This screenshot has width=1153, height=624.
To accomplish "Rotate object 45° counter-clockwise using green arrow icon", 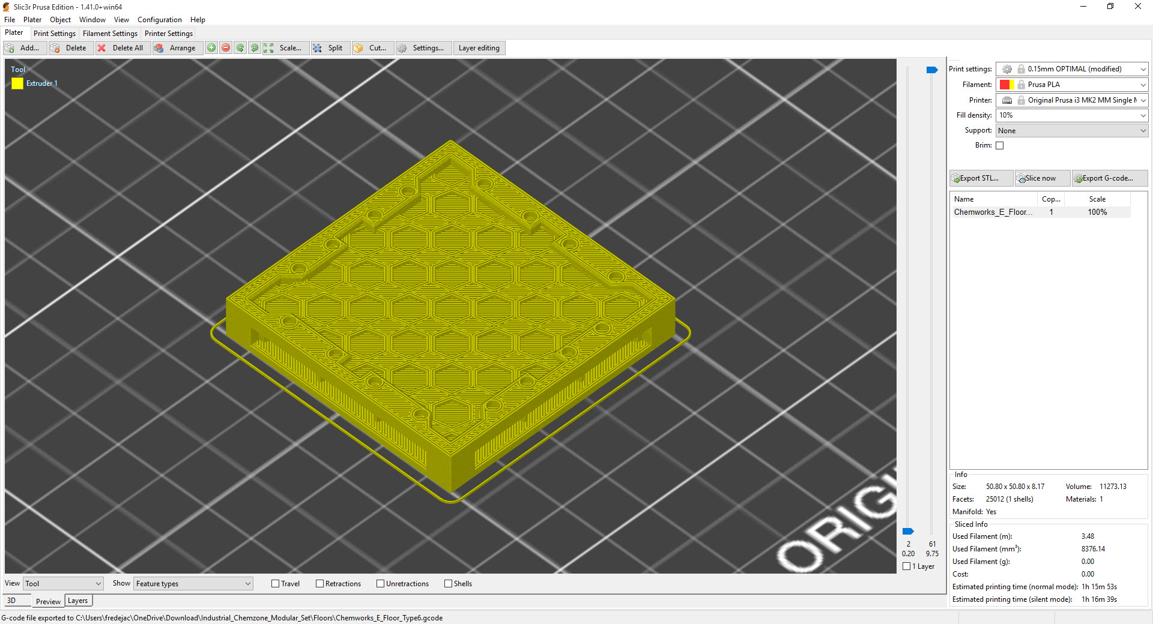I will 240,48.
